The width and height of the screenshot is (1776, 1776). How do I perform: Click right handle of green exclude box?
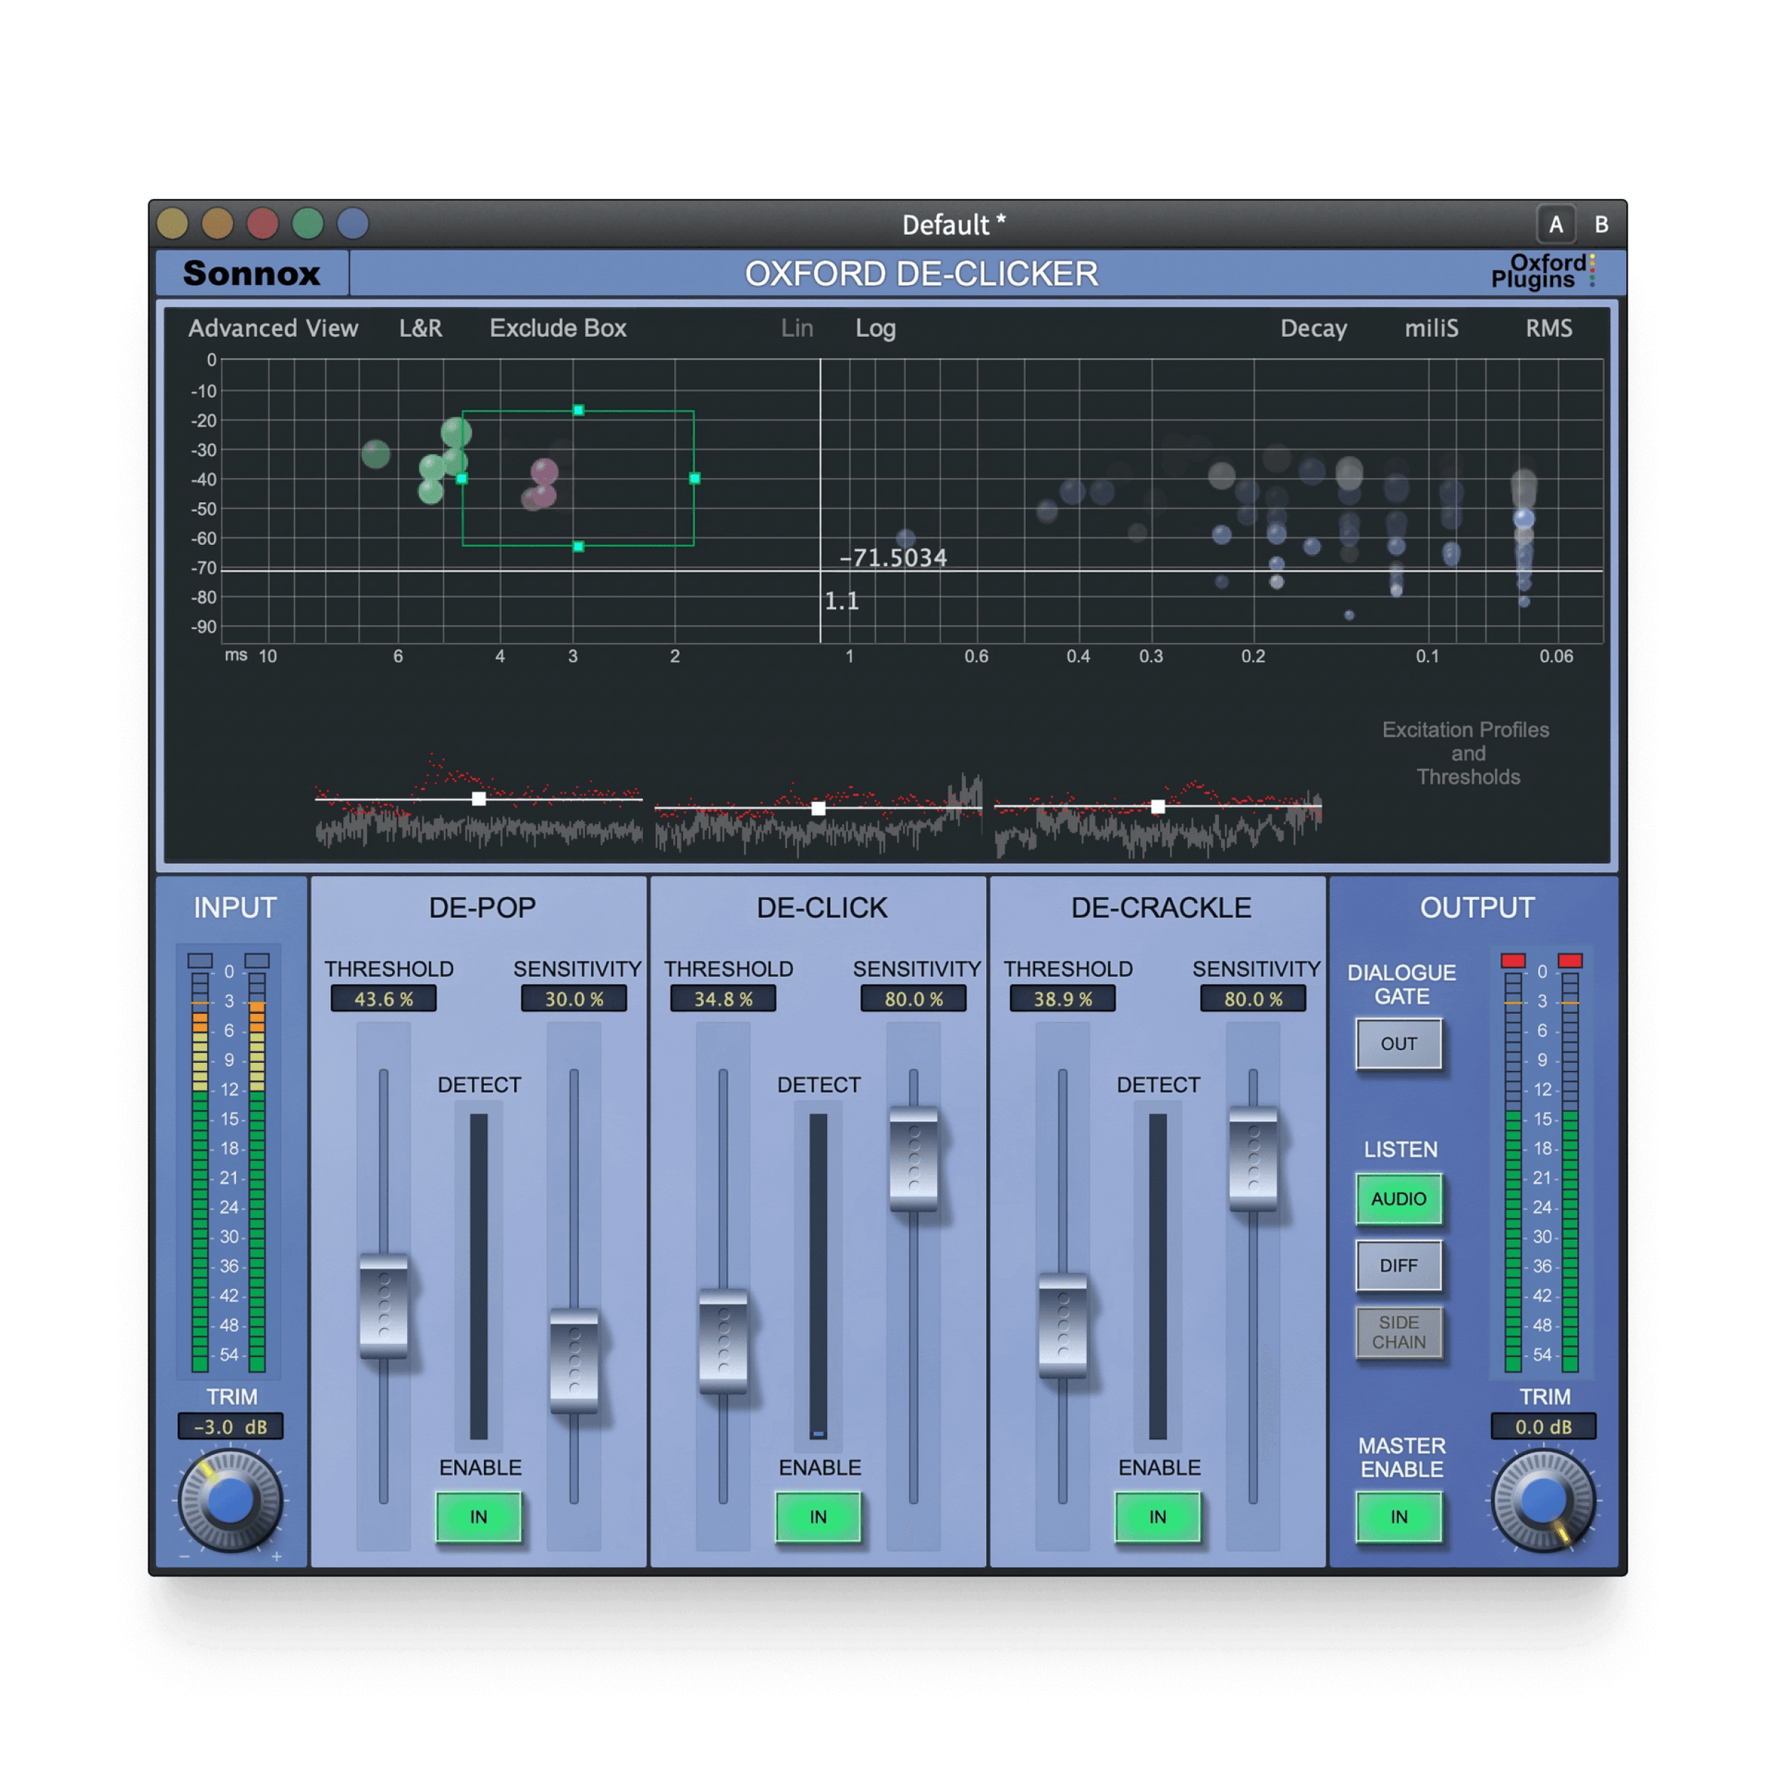pos(694,478)
